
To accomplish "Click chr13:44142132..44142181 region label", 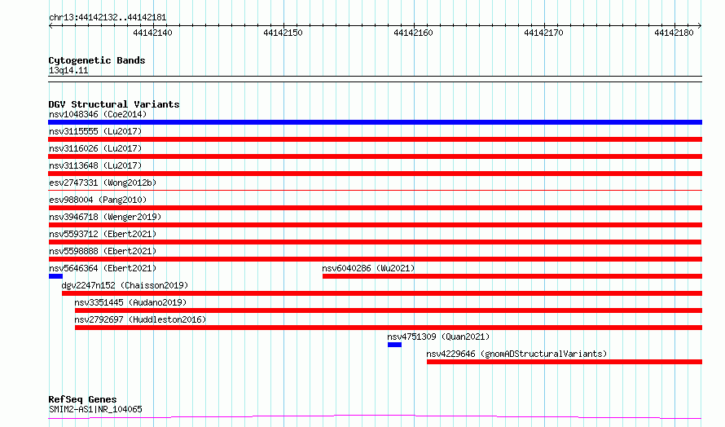I will pyautogui.click(x=108, y=18).
